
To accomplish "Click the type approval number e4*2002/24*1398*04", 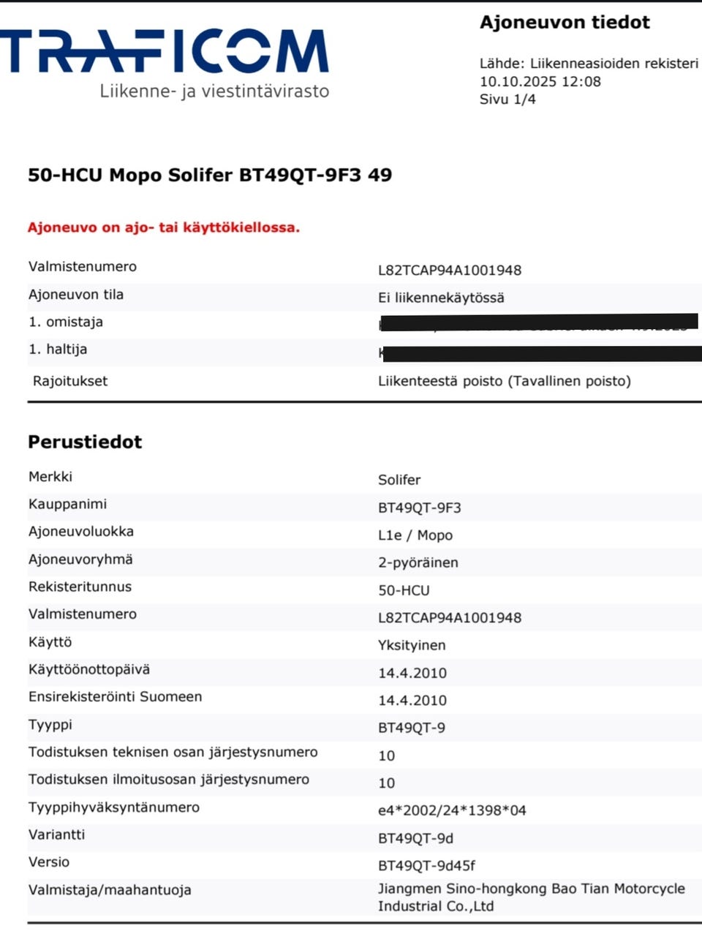I will pyautogui.click(x=452, y=810).
